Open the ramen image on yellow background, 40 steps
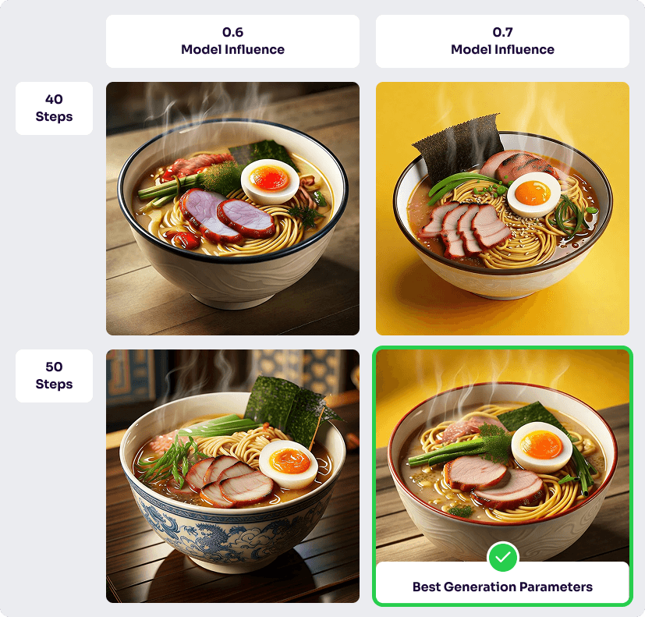The width and height of the screenshot is (645, 617). (x=503, y=208)
